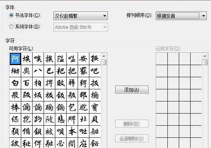Select the character 坂 in available list
Screen dimensions: 211x148
38,95
